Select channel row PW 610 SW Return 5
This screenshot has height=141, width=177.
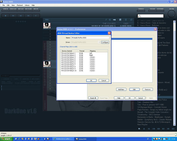(84, 61)
